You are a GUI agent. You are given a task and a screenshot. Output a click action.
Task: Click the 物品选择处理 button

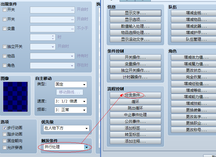pos(135,33)
